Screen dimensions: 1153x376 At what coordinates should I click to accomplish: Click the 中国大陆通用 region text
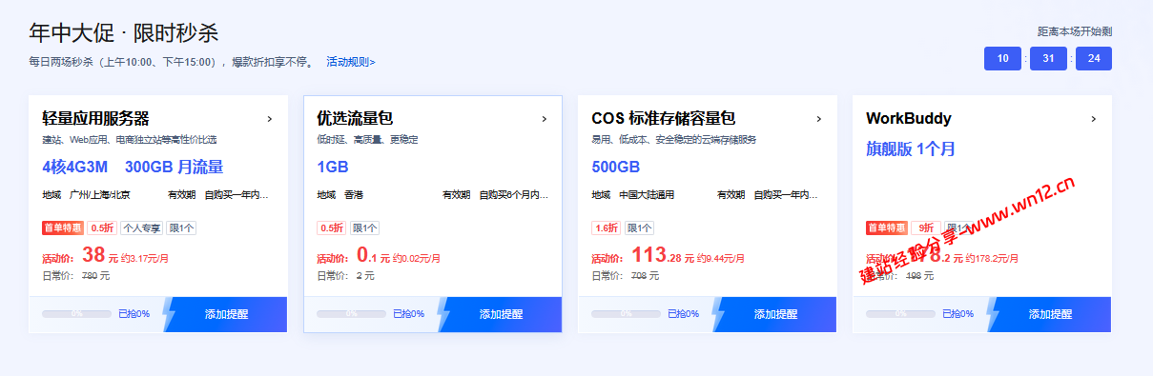647,195
